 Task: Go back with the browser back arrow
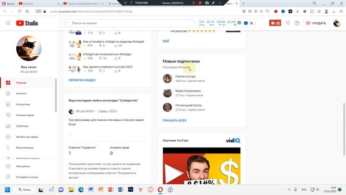pos(5,11)
